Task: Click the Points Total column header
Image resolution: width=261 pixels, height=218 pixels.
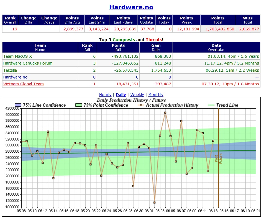Action: pyautogui.click(x=218, y=20)
